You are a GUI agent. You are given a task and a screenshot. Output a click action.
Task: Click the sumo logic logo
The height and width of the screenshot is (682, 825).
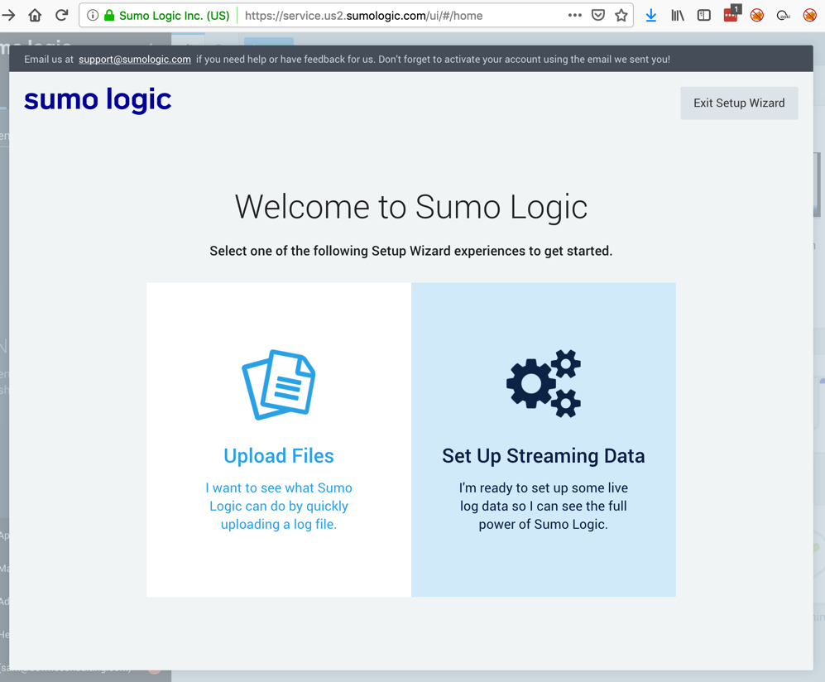point(98,100)
